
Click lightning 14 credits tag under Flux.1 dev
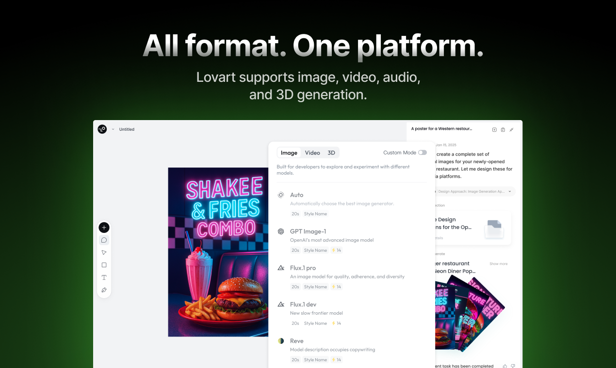tap(336, 323)
